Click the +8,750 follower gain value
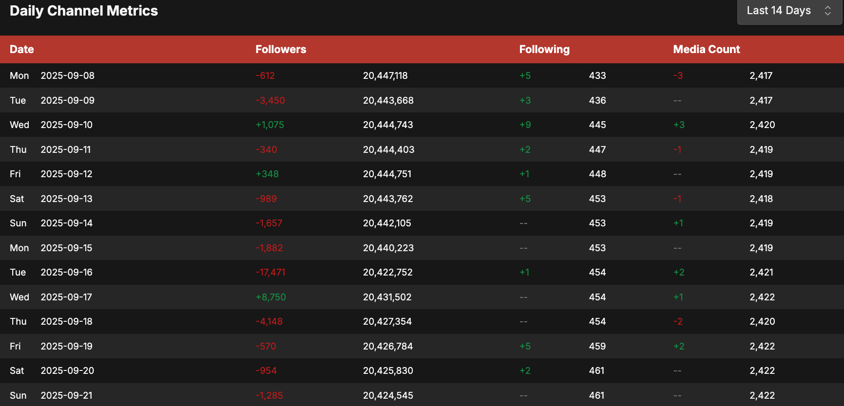This screenshot has height=406, width=844. [x=270, y=297]
